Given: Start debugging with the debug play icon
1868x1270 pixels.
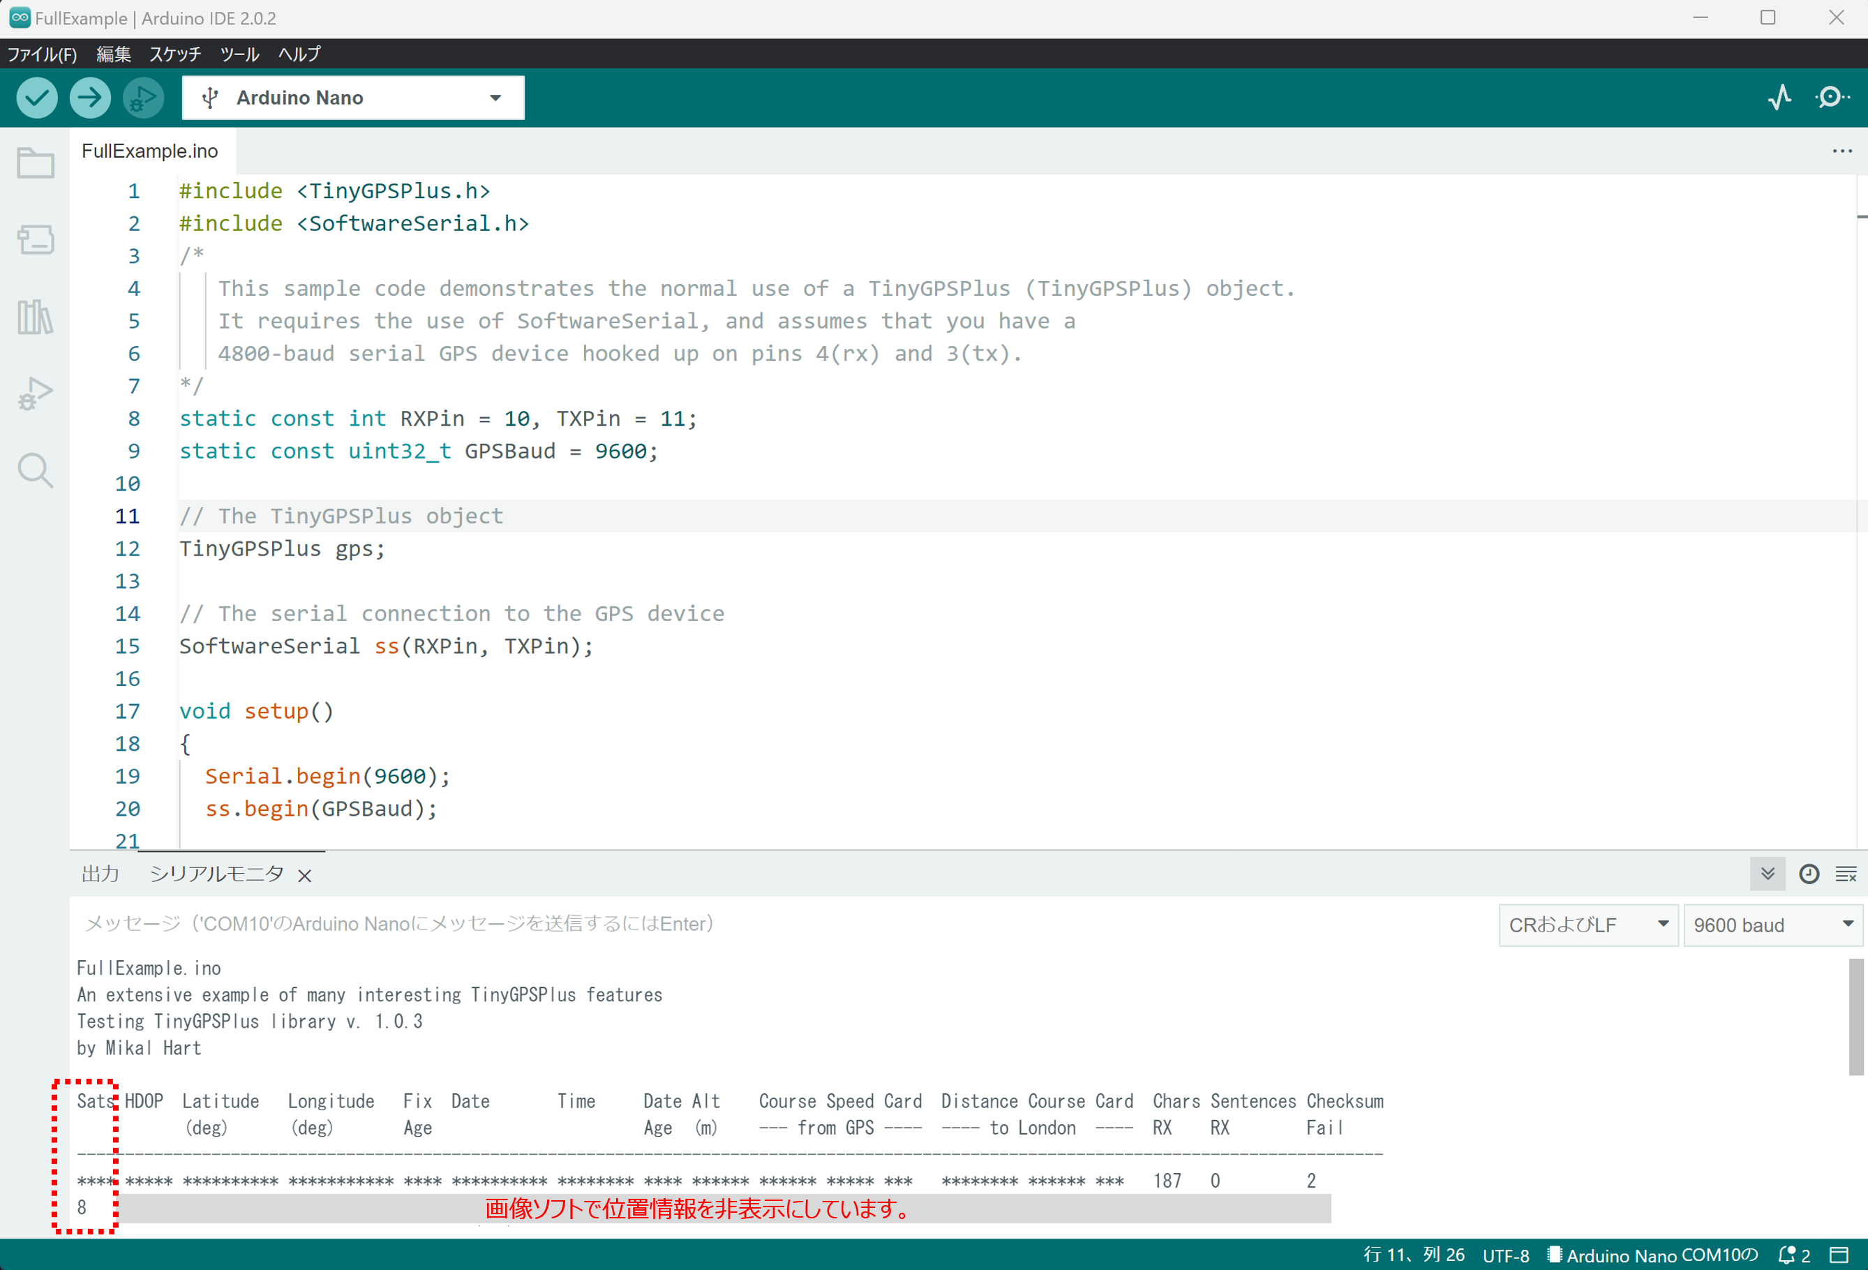Looking at the screenshot, I should (143, 98).
